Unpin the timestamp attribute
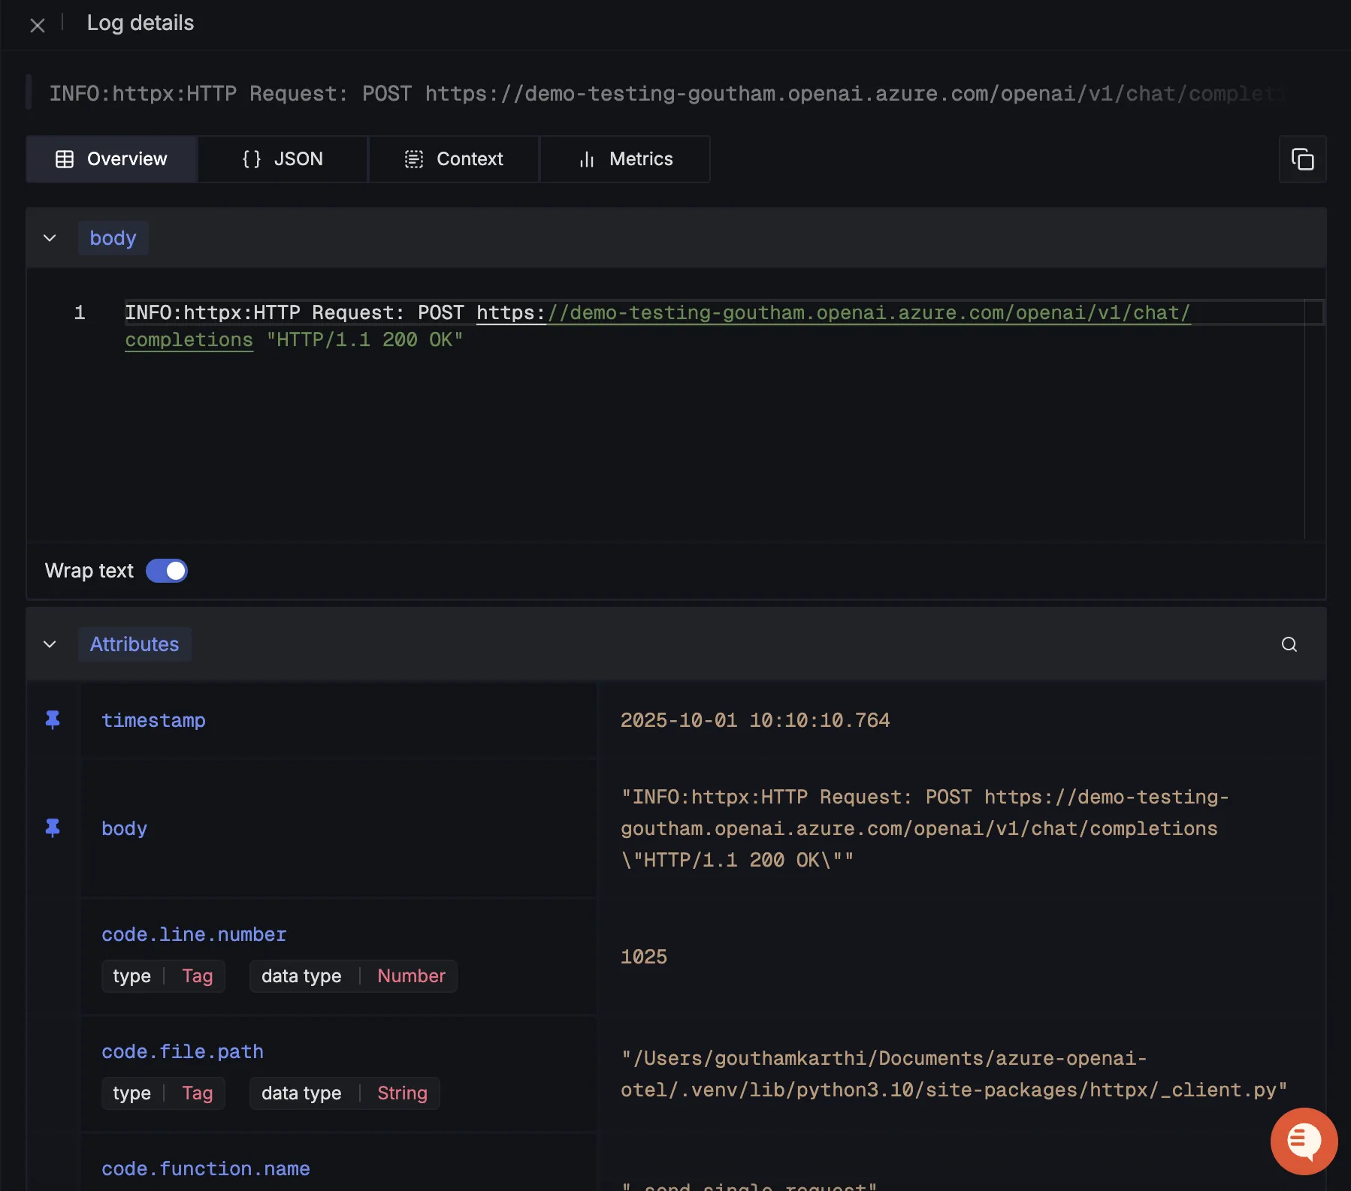Screen dimensions: 1351x1191 coord(53,720)
